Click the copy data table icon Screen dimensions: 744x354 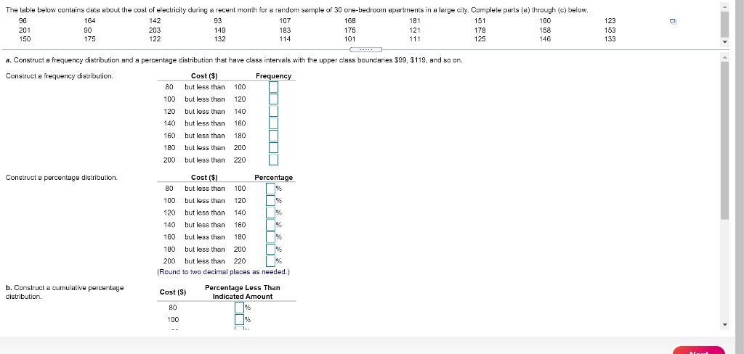pos(673,21)
